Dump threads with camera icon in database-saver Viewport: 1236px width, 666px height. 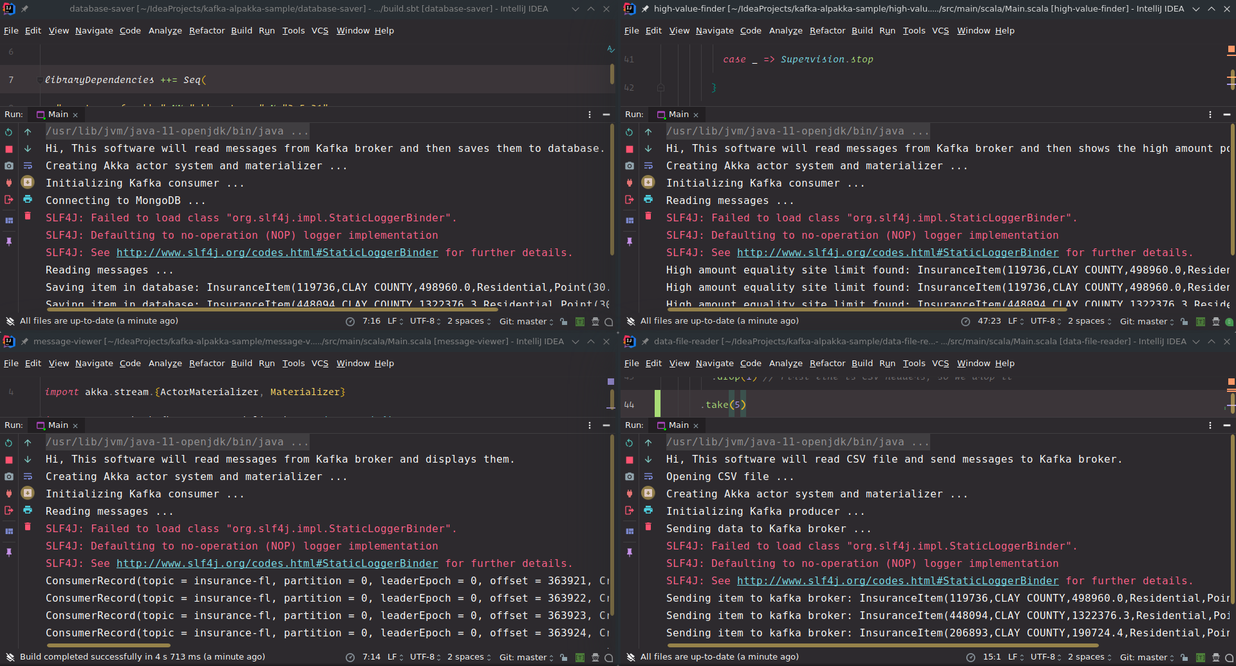(x=9, y=165)
